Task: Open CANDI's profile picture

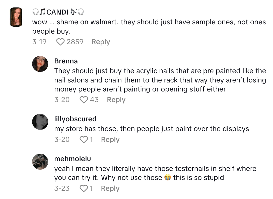Action: point(16,17)
